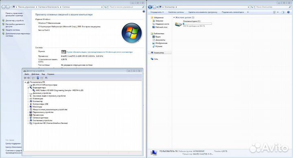This screenshot has width=293, height=158.
Task: Click Back arrow in Device Manager toolbar
Action: pos(25,78)
